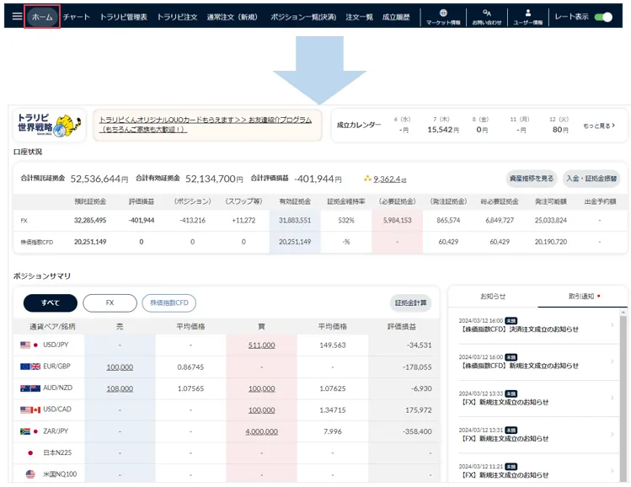The image size is (631, 487).
Task: Toggle the レート表示 switch
Action: [603, 17]
